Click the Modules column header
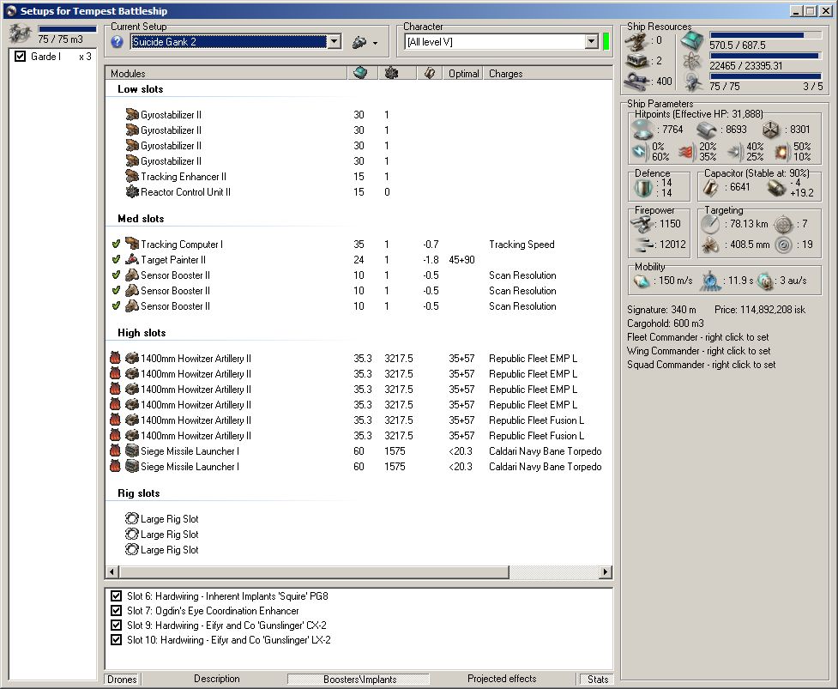The image size is (838, 689). 226,74
